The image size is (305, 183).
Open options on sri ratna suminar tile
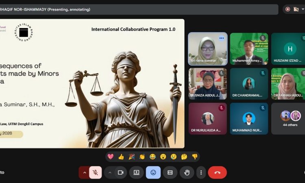coord(221,38)
